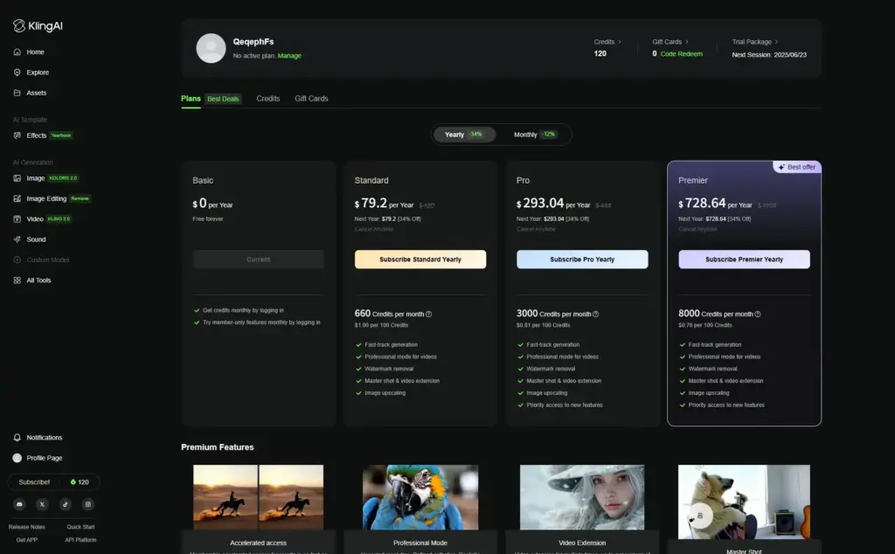Viewport: 895px width, 554px height.
Task: Click the 120 credits count in sidebar
Action: point(83,482)
